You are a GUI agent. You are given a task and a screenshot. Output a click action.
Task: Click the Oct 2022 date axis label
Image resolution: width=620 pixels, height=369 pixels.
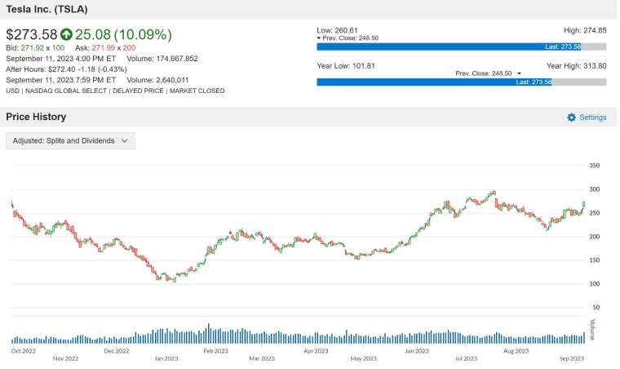tap(24, 351)
